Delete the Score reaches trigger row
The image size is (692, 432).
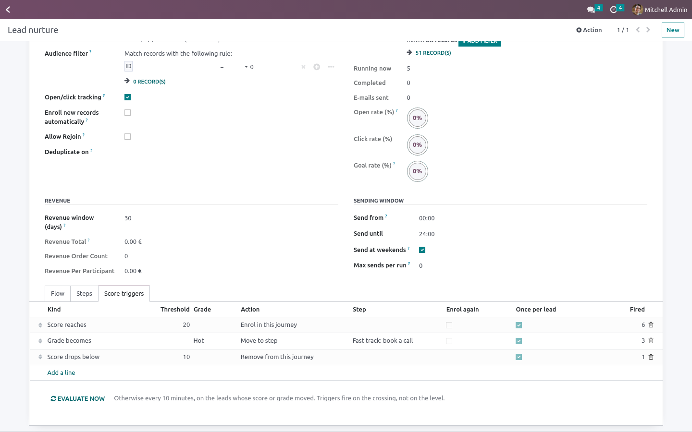click(x=651, y=325)
